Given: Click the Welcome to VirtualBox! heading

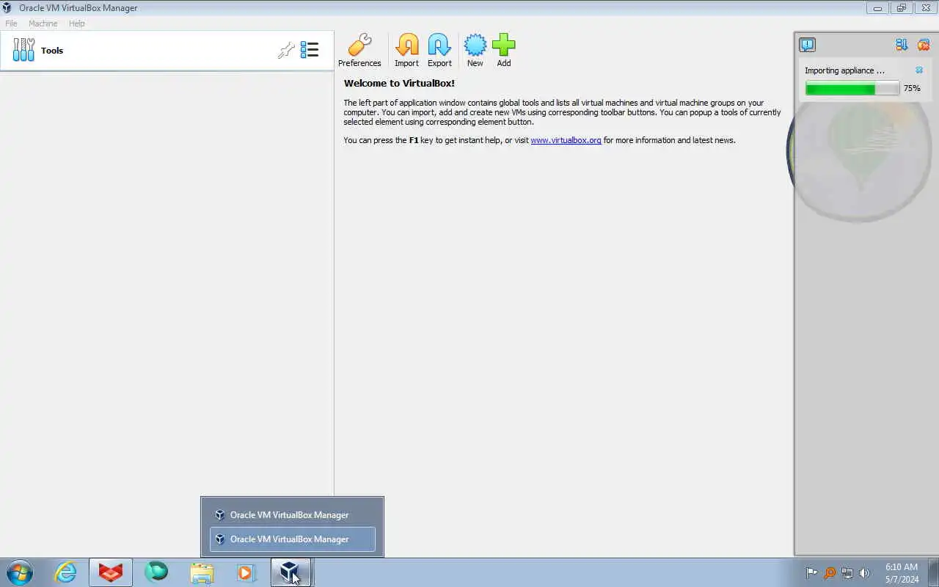Looking at the screenshot, I should 399,83.
